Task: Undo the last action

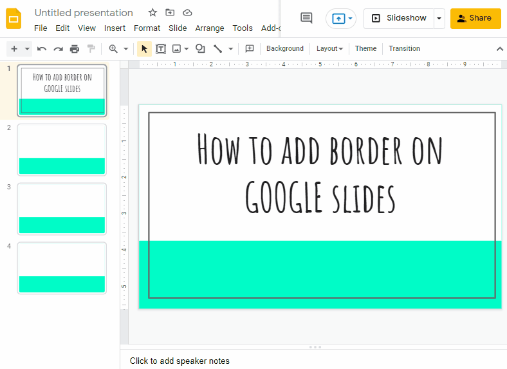Action: pyautogui.click(x=42, y=49)
